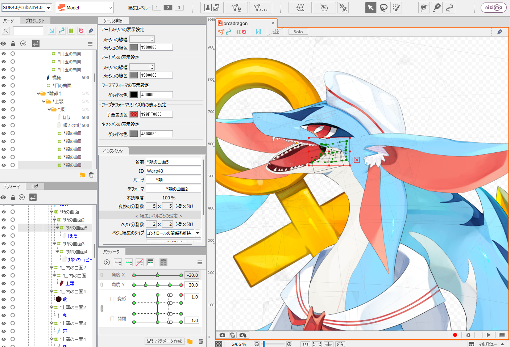Select the lasso selection tool
Viewport: 510px width, 347px height.
pos(383,8)
